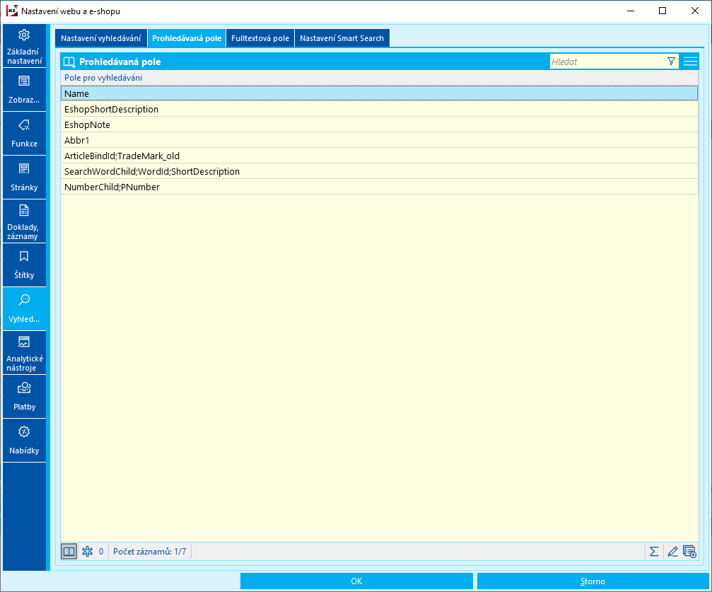Click the filter funnel icon

point(671,62)
